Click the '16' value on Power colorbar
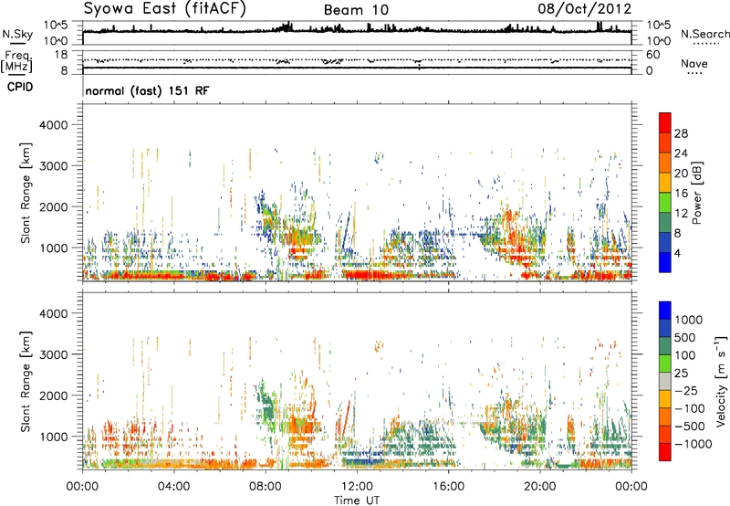 pyautogui.click(x=681, y=193)
